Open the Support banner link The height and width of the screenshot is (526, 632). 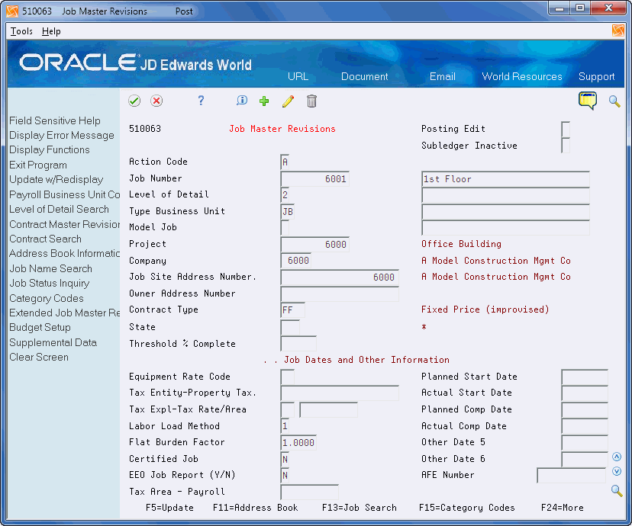click(596, 76)
